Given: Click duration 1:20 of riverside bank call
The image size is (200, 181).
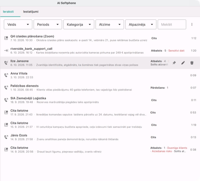Looking at the screenshot, I should point(193,51).
